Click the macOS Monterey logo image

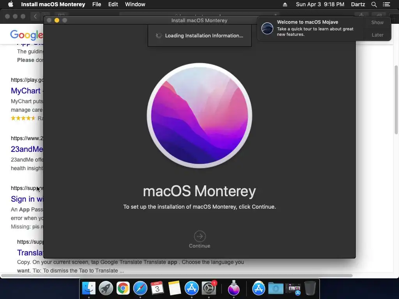[199, 115]
